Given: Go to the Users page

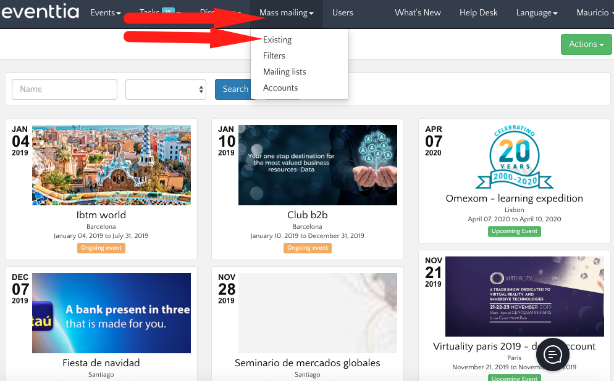Looking at the screenshot, I should (x=343, y=13).
